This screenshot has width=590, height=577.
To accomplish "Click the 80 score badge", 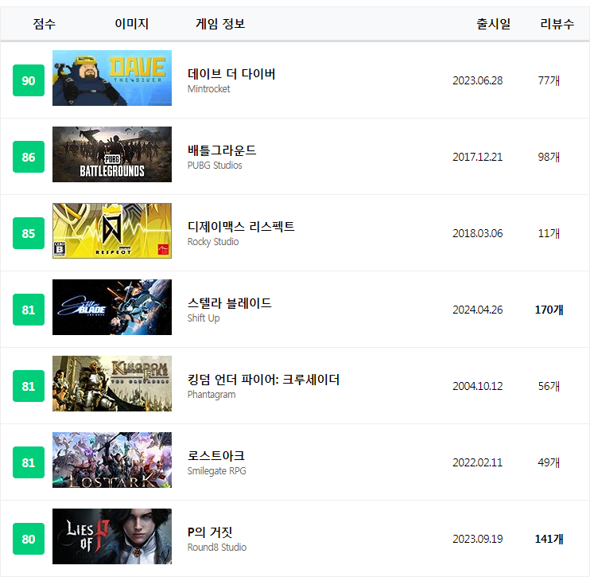I will 29,540.
